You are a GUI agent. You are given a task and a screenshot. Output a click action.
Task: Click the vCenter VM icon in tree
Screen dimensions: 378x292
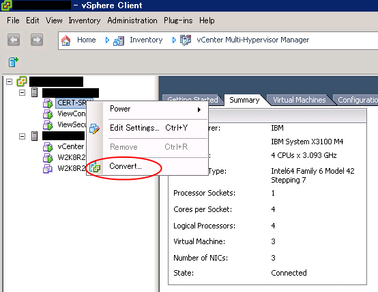tap(48, 147)
